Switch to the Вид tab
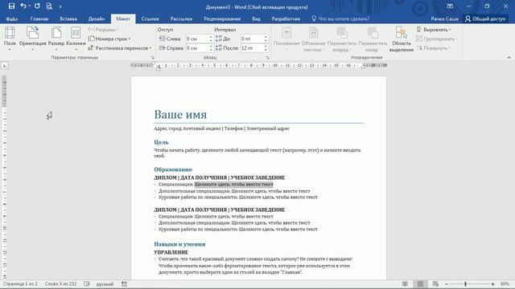Screen dimensions: 515x289 [256, 19]
